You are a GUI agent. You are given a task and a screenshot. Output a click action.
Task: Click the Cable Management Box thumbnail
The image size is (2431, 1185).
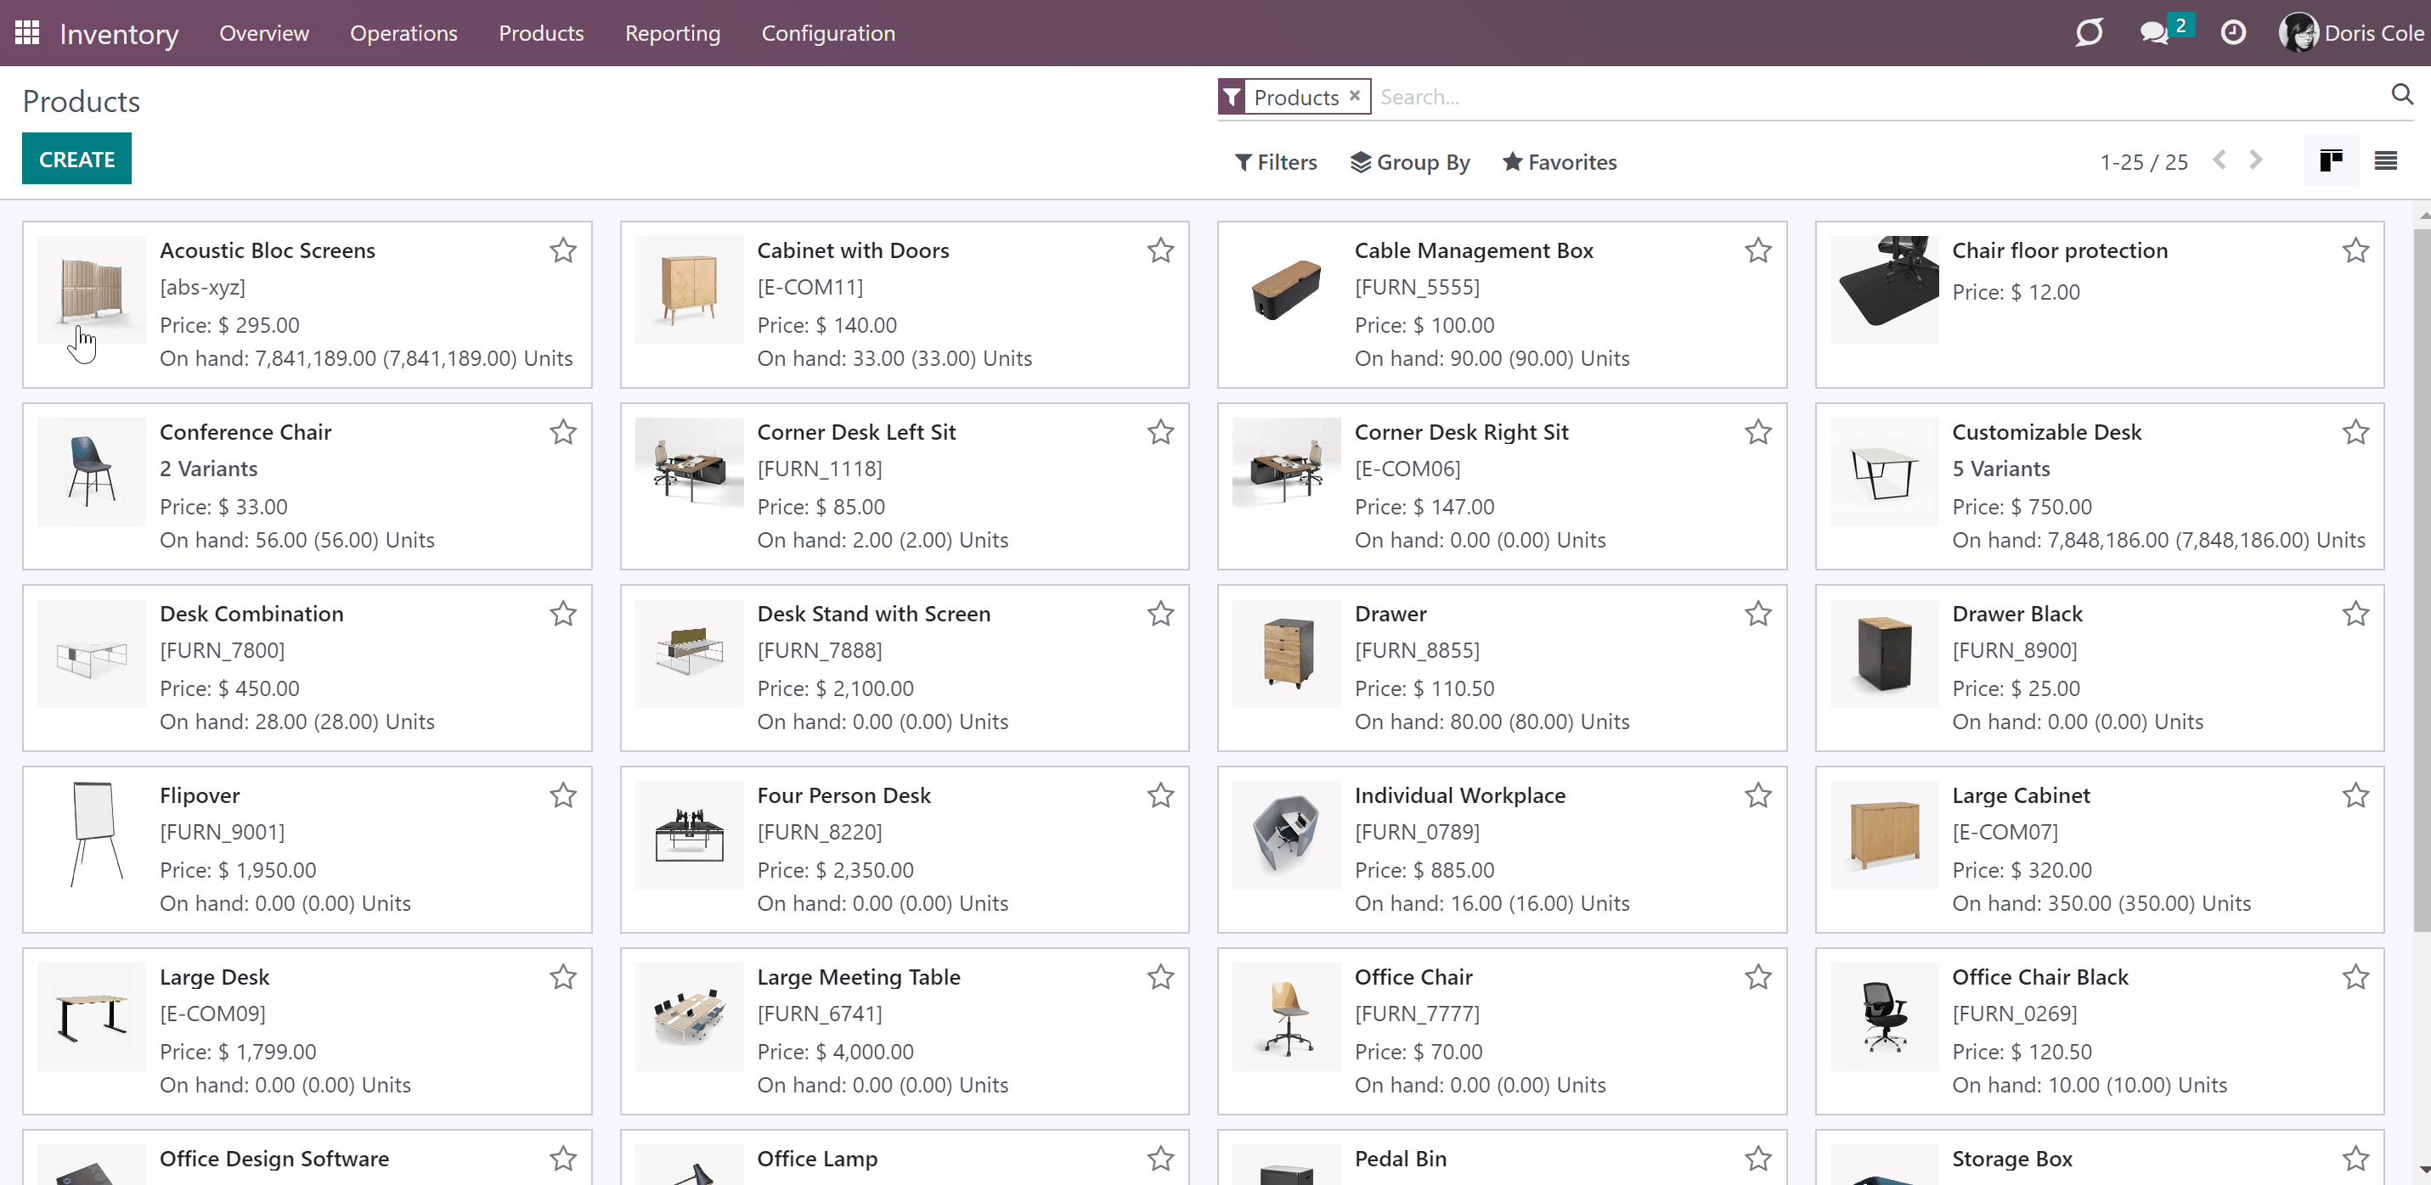coord(1286,289)
